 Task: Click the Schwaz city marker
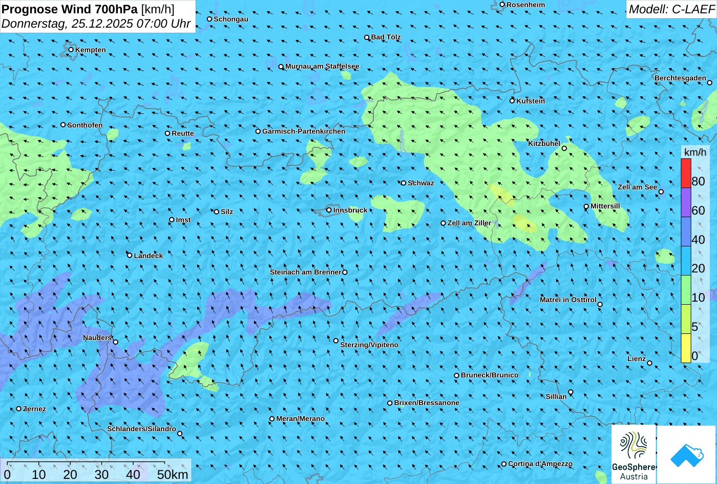click(x=403, y=183)
